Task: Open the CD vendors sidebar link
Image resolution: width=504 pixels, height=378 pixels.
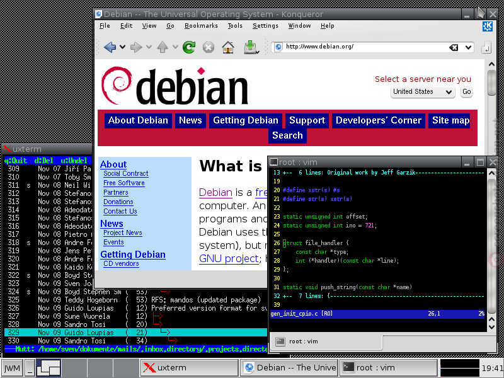Action: pos(121,263)
